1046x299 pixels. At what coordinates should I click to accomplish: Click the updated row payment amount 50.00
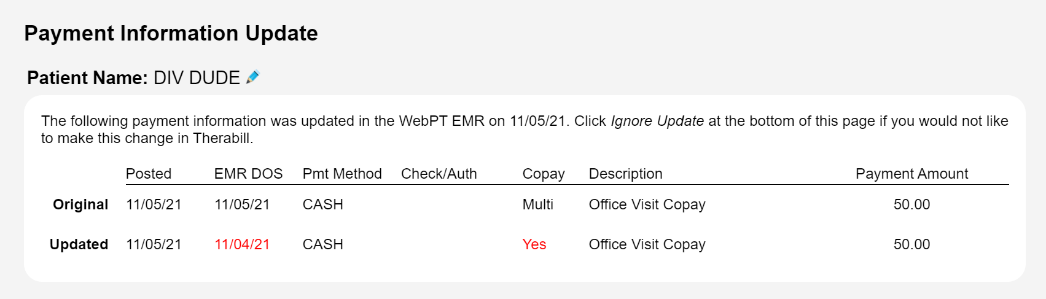pos(911,244)
